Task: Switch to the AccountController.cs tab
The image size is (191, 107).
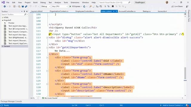Action: point(127,11)
